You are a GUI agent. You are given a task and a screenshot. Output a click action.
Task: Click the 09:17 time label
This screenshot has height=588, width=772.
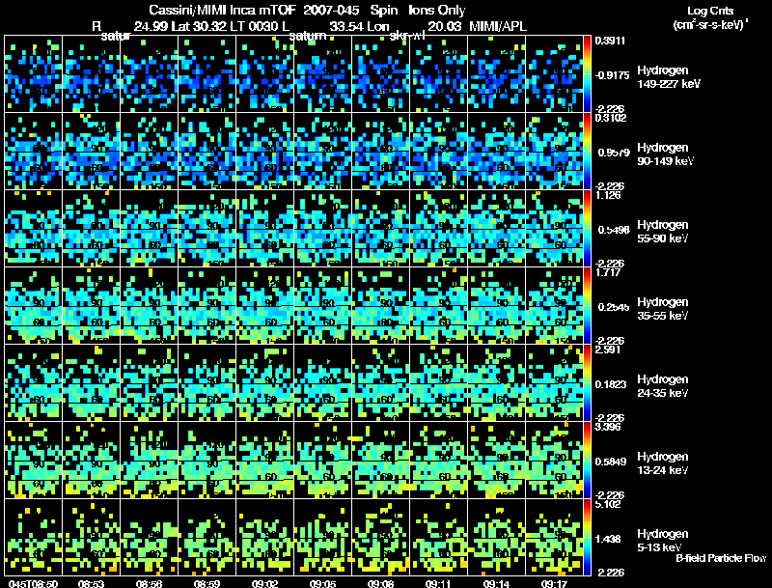[554, 584]
